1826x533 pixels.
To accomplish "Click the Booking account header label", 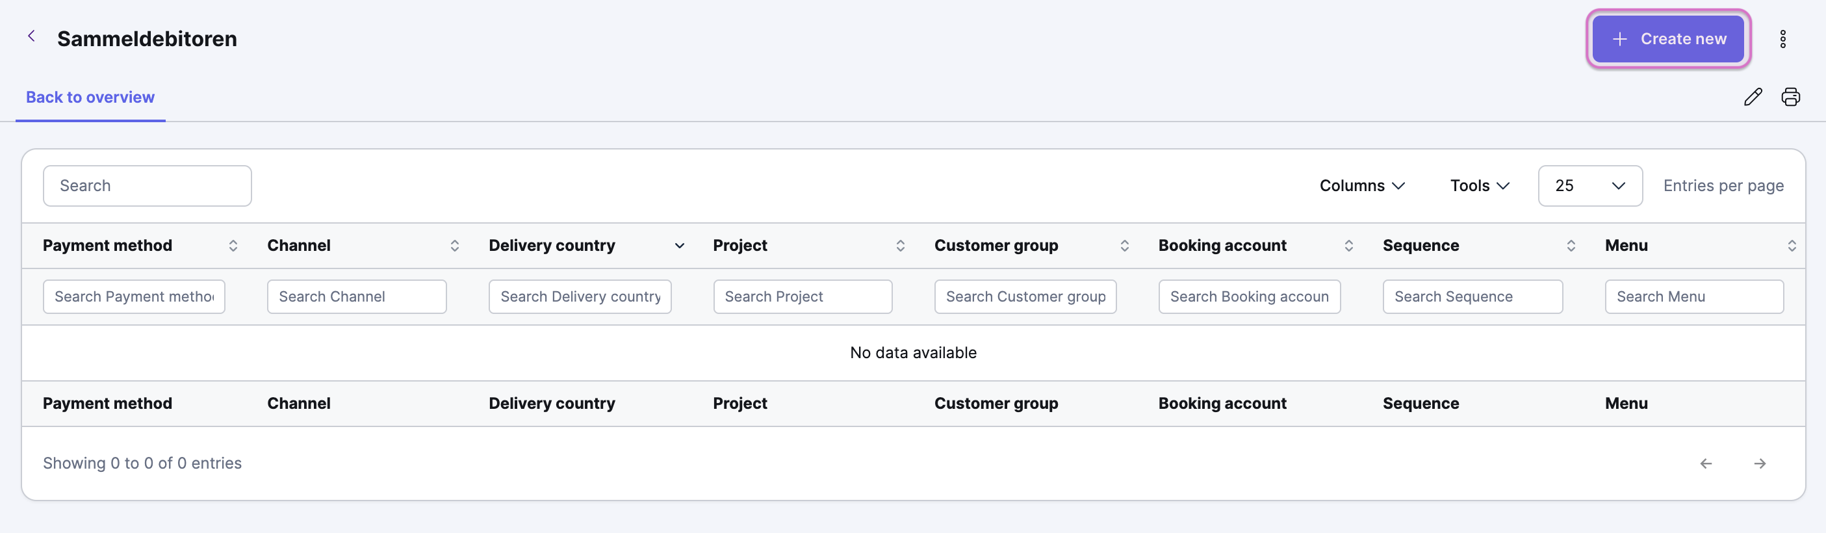I will point(1222,246).
